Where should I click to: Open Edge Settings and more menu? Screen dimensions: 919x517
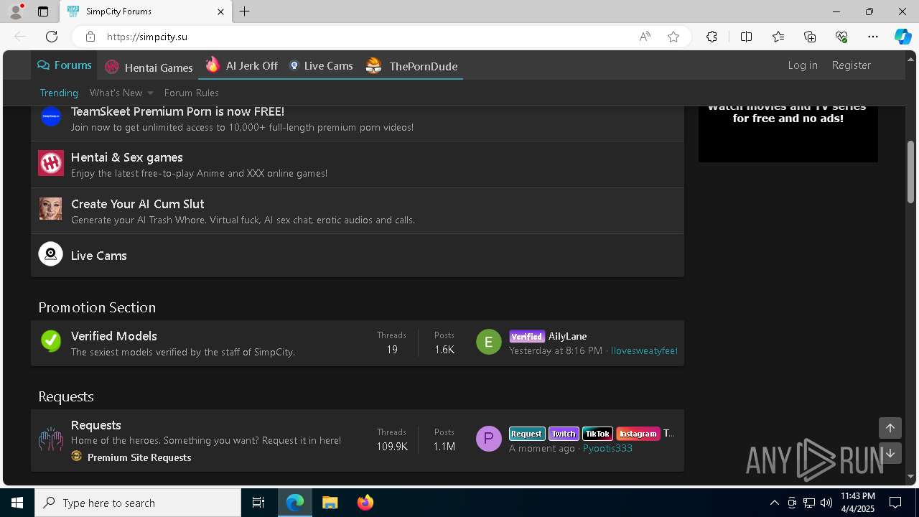tap(873, 37)
